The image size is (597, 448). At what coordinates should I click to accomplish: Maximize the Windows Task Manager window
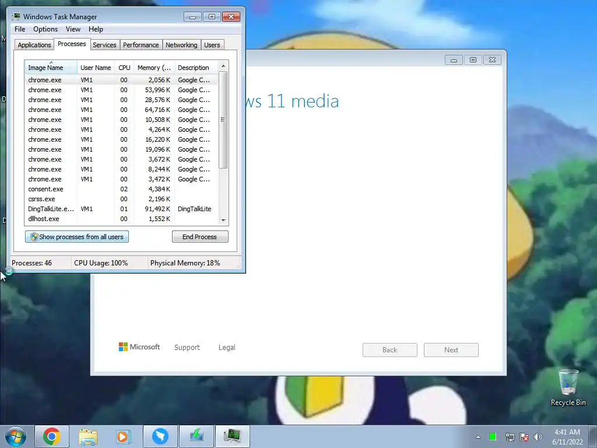pyautogui.click(x=212, y=17)
